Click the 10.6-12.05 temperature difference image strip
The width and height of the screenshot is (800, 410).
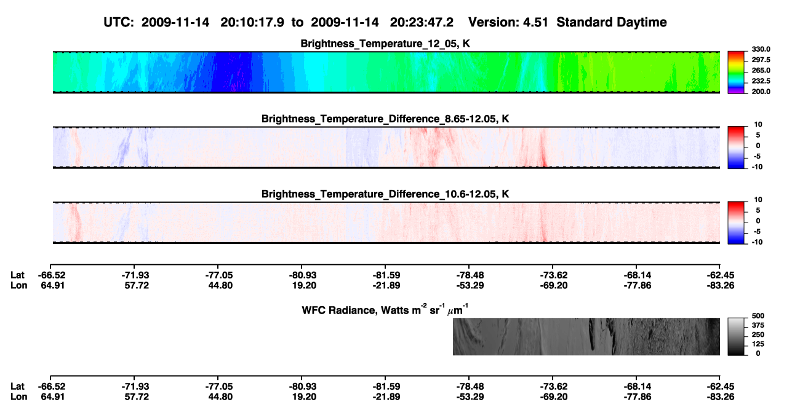click(x=386, y=223)
